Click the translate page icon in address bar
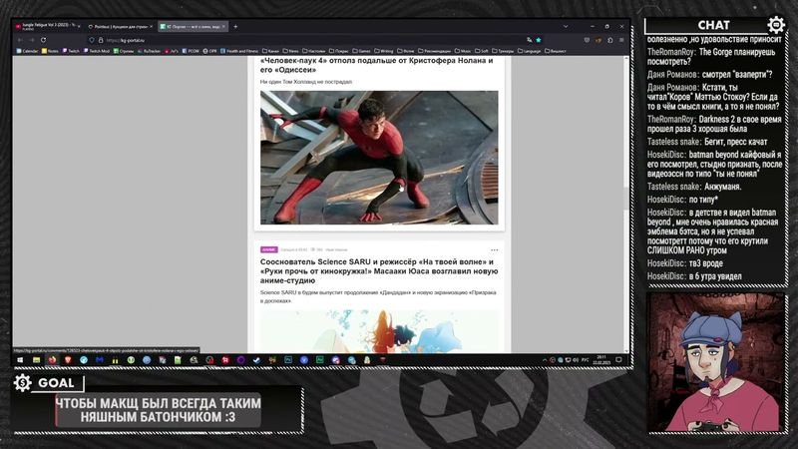This screenshot has width=798, height=449. pyautogui.click(x=530, y=40)
